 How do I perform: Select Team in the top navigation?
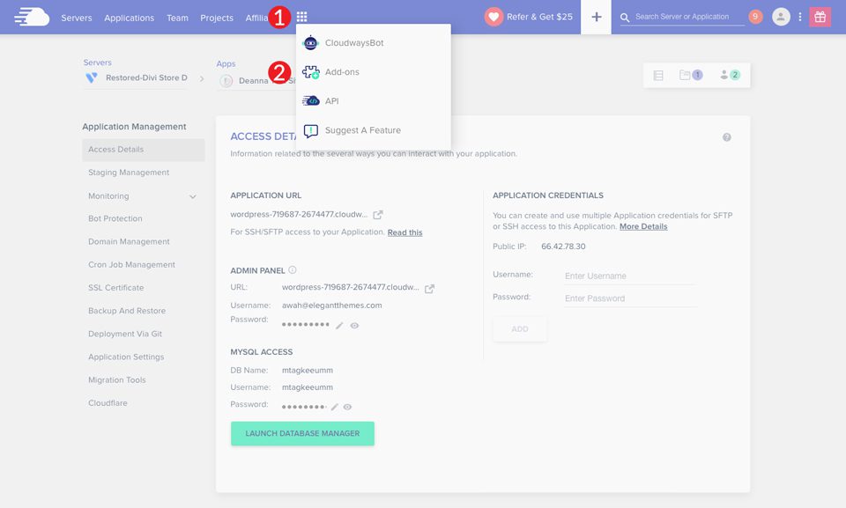point(177,17)
